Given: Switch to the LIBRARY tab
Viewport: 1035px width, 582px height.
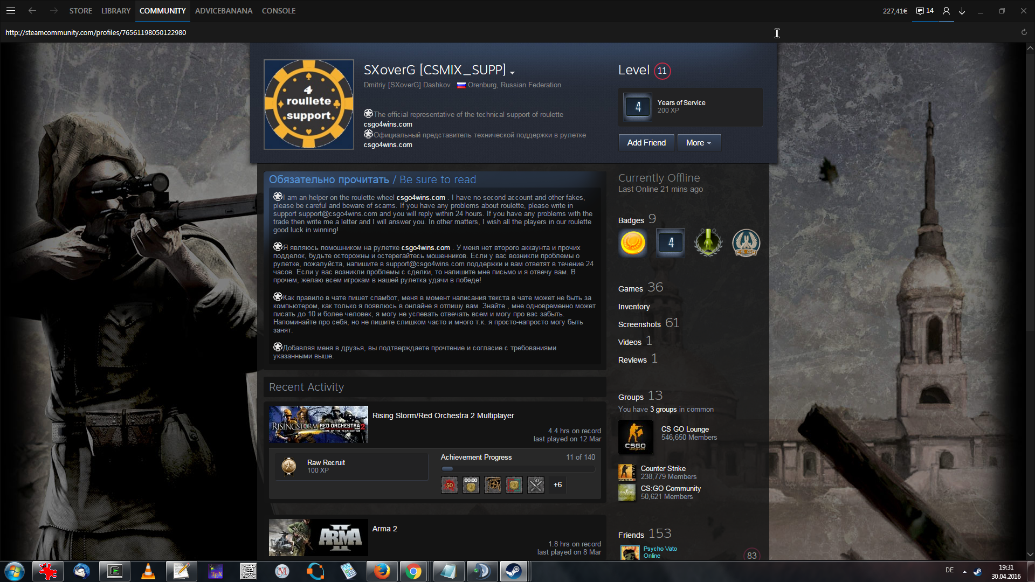Looking at the screenshot, I should tap(115, 11).
